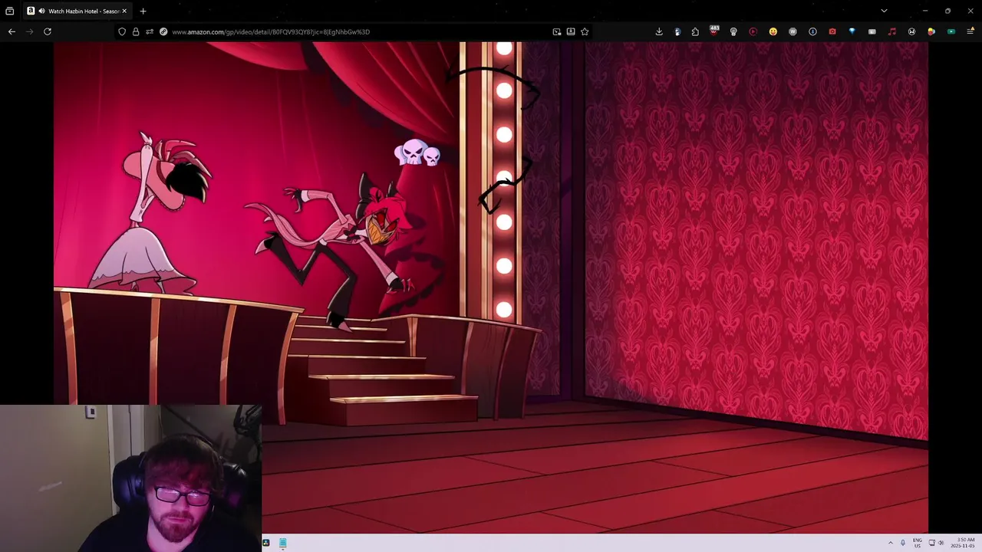
Task: Open the blue notepad taskbar app icon
Action: pos(283,543)
